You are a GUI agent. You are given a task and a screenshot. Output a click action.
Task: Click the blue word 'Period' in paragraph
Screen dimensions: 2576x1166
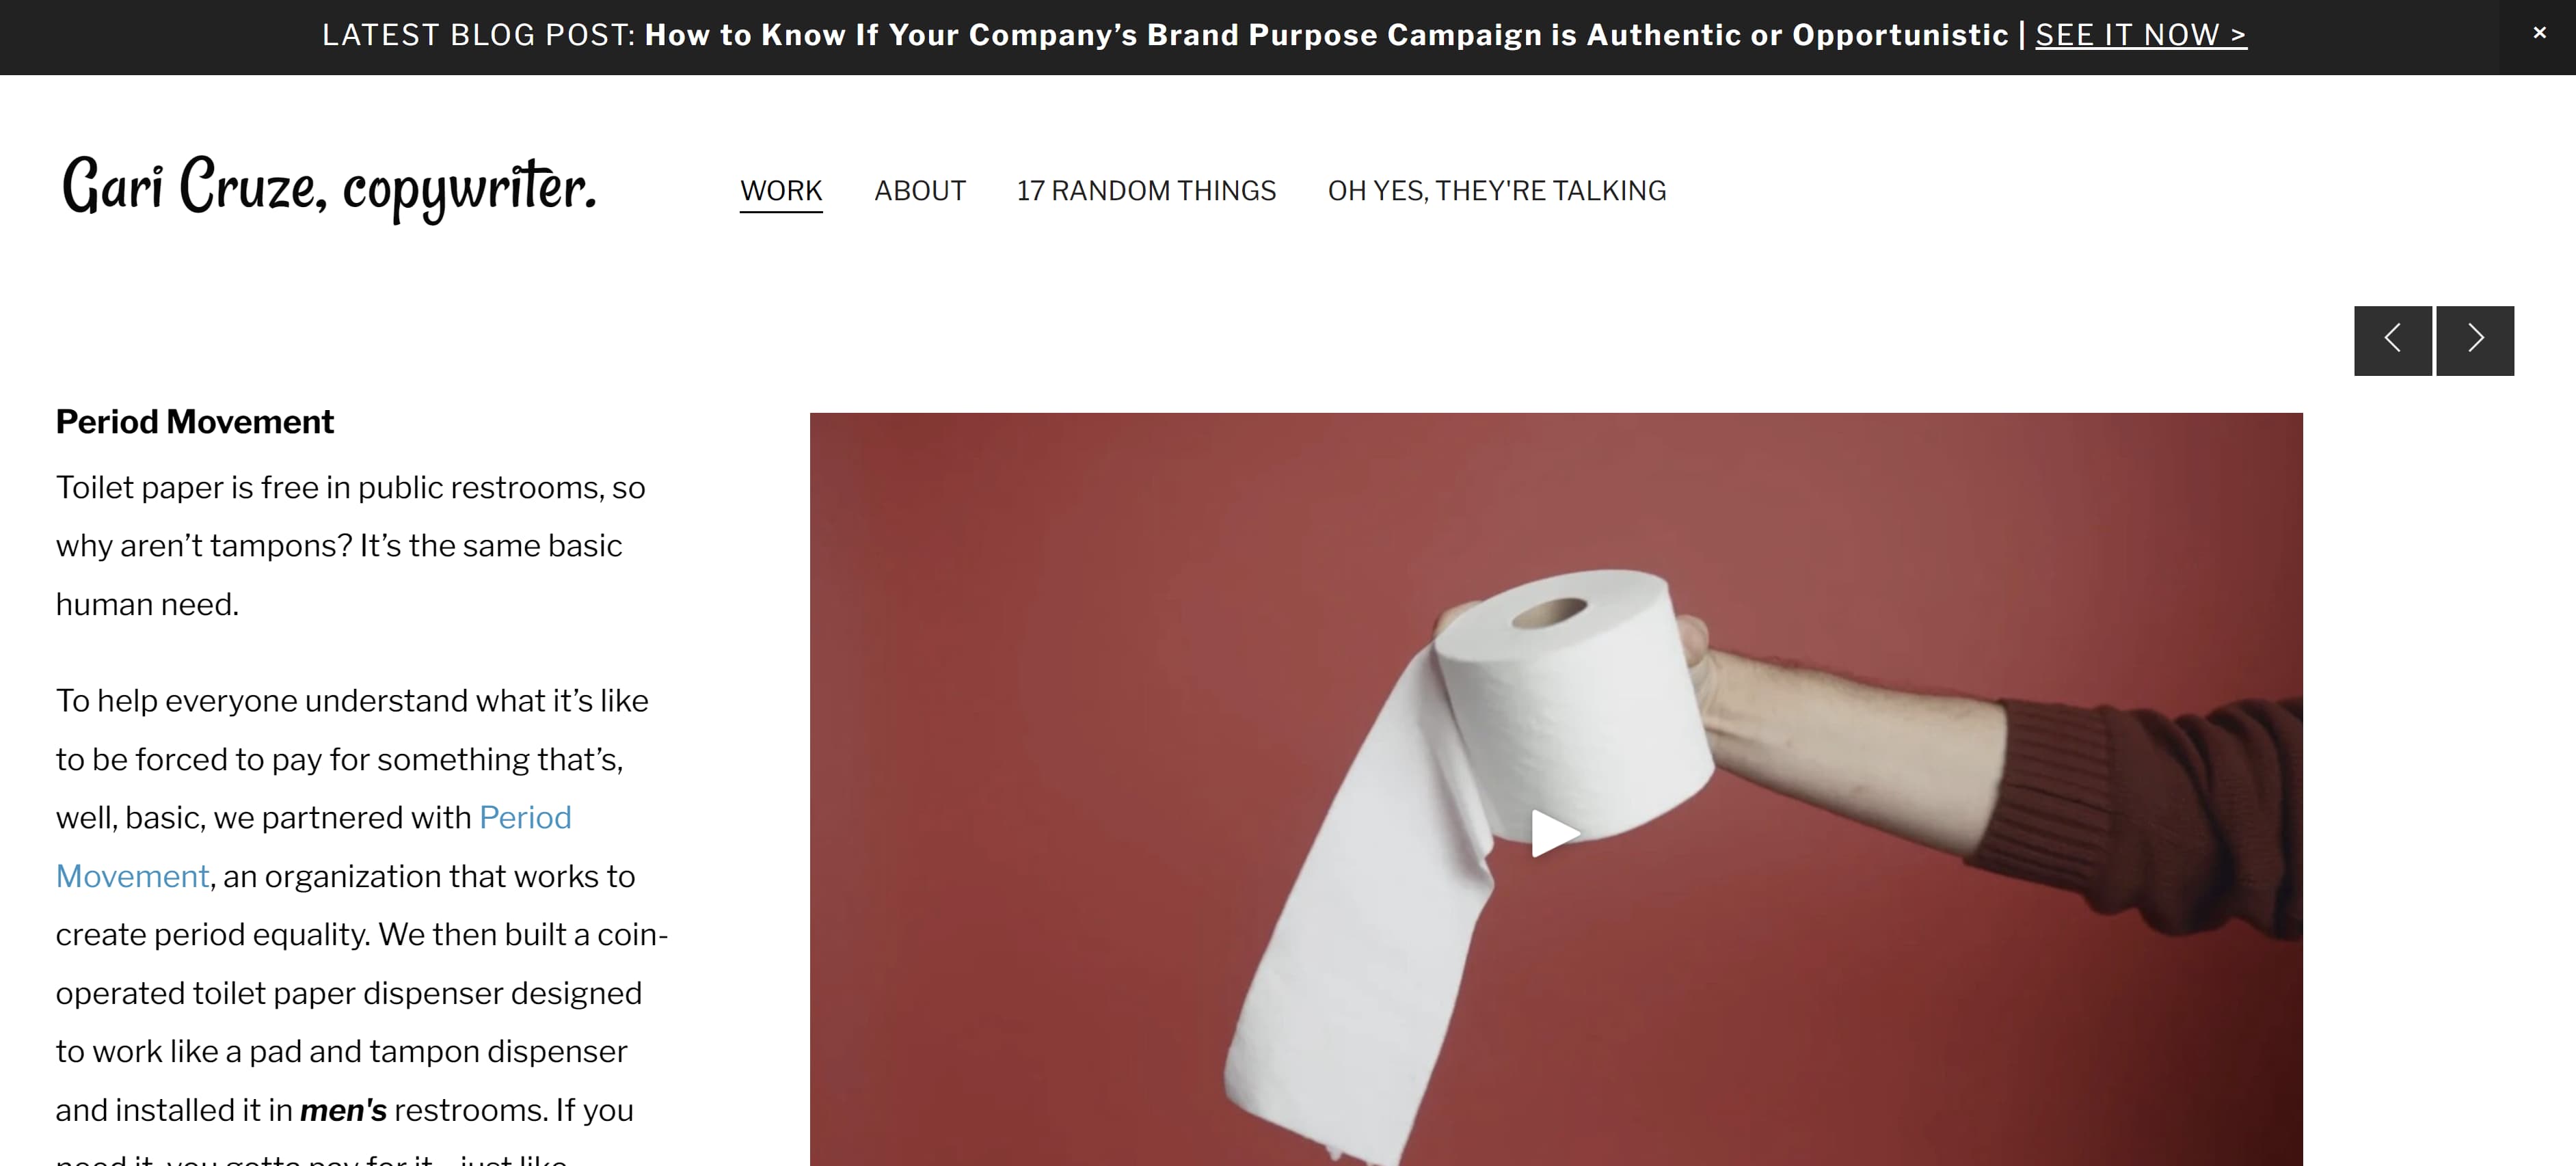coord(525,817)
